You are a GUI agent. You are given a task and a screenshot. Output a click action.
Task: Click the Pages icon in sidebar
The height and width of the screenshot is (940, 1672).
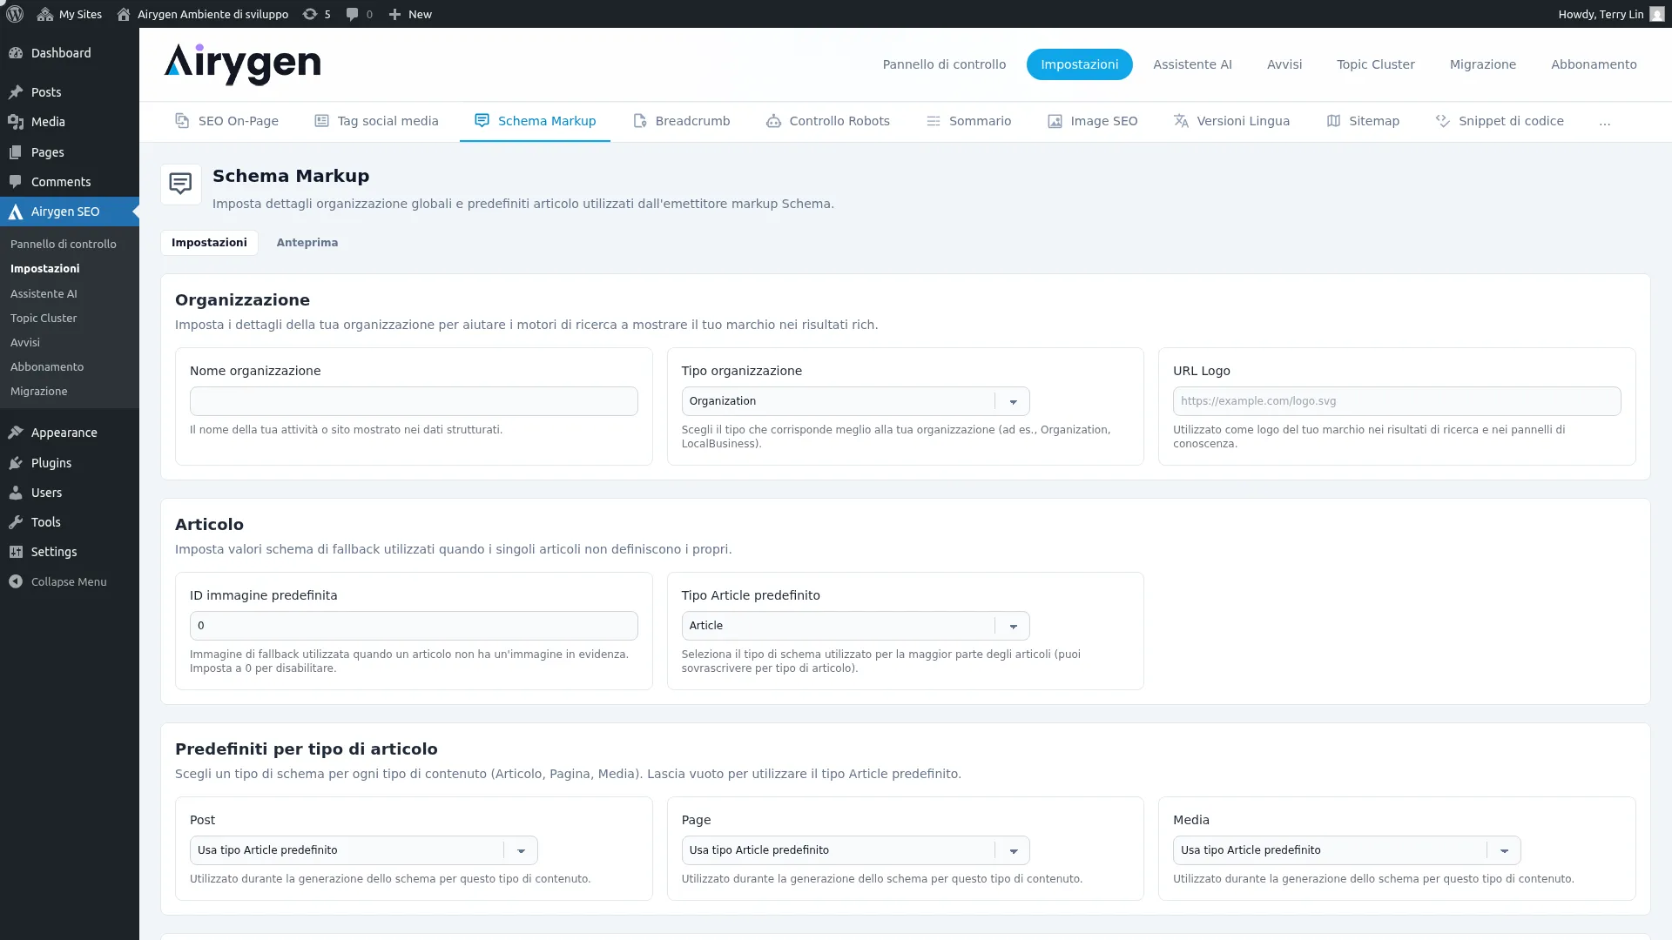click(16, 152)
